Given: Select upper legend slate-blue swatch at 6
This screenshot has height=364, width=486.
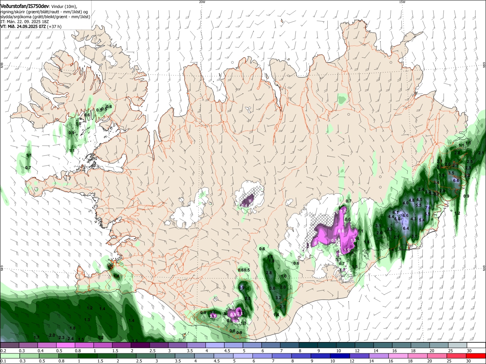Looking at the screenshot, I should [x=271, y=345].
